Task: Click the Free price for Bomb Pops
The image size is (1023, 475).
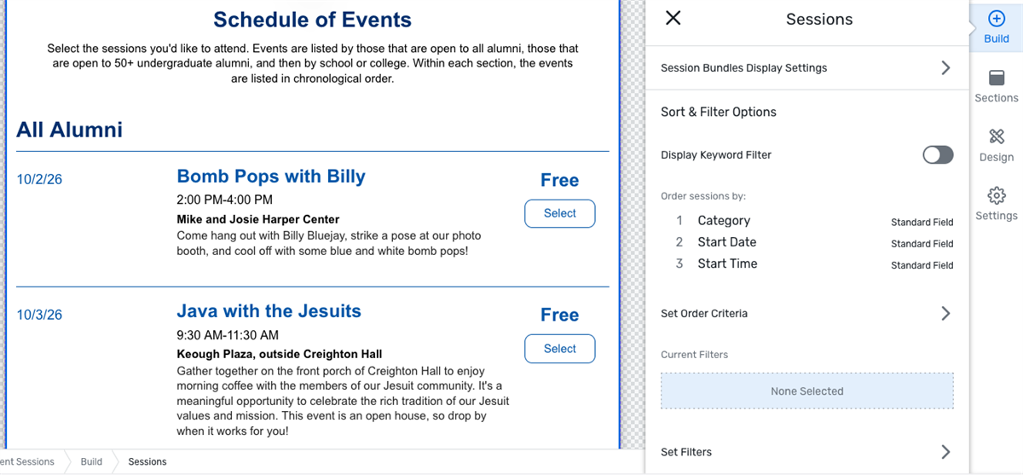Action: 559,180
